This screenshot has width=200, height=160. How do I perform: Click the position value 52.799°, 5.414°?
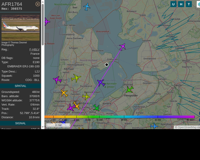30,113
